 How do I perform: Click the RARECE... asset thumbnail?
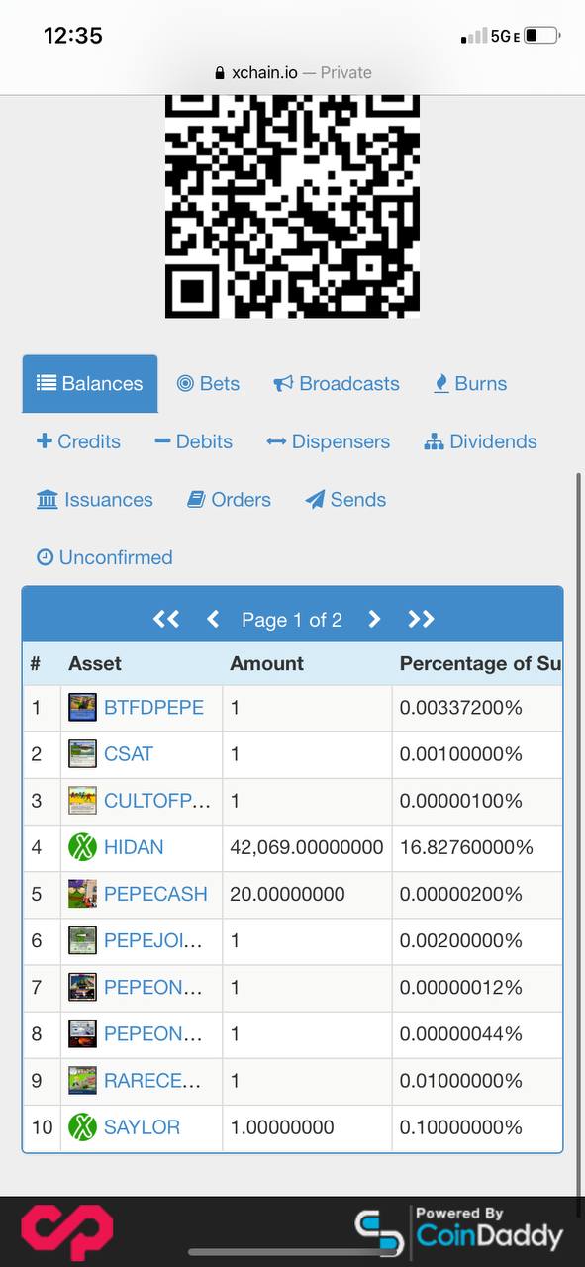(82, 1080)
